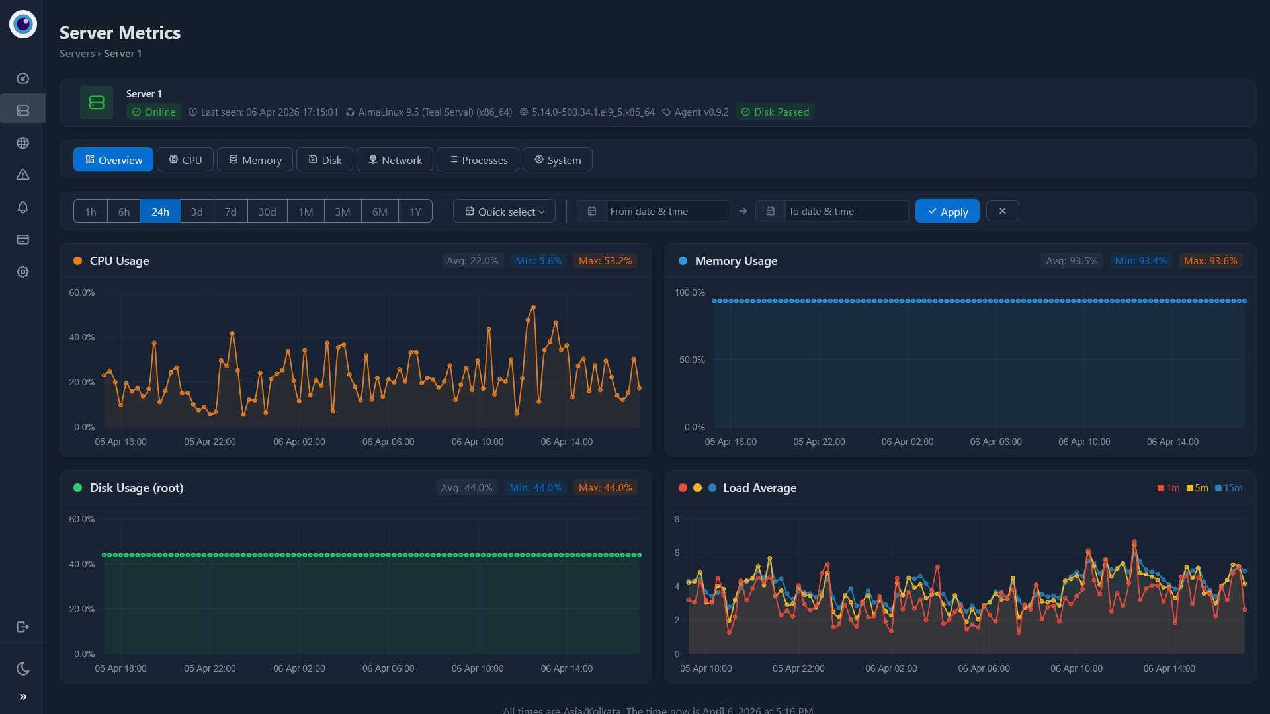Toggle the 1m load average series
This screenshot has height=714, width=1270.
(1168, 488)
